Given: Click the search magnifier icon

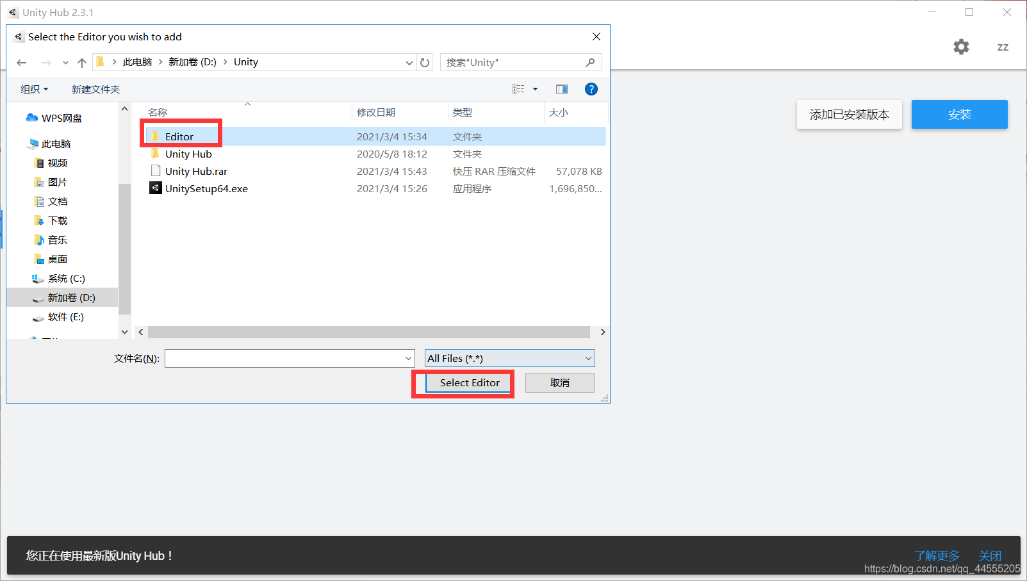Looking at the screenshot, I should point(590,62).
